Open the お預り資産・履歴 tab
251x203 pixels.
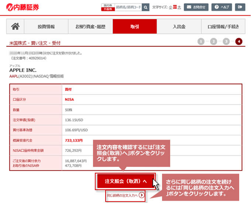pos(90,27)
